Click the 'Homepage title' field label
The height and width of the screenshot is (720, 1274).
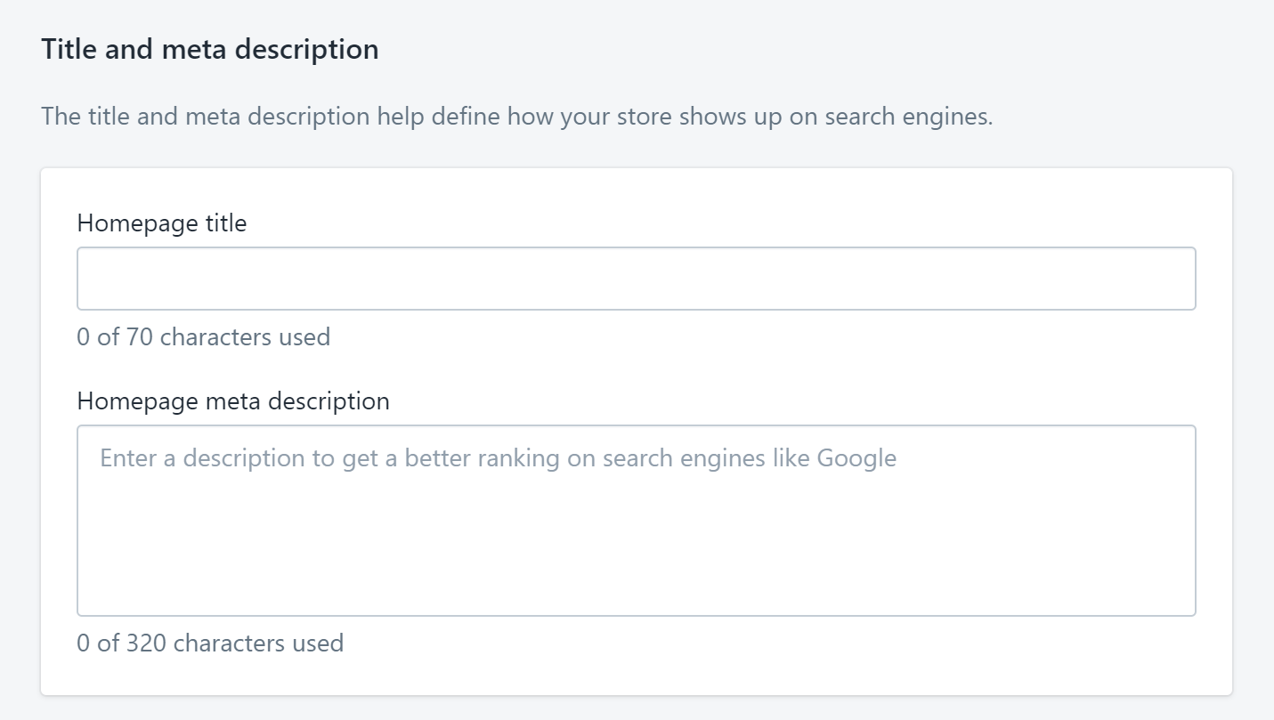pos(162,222)
